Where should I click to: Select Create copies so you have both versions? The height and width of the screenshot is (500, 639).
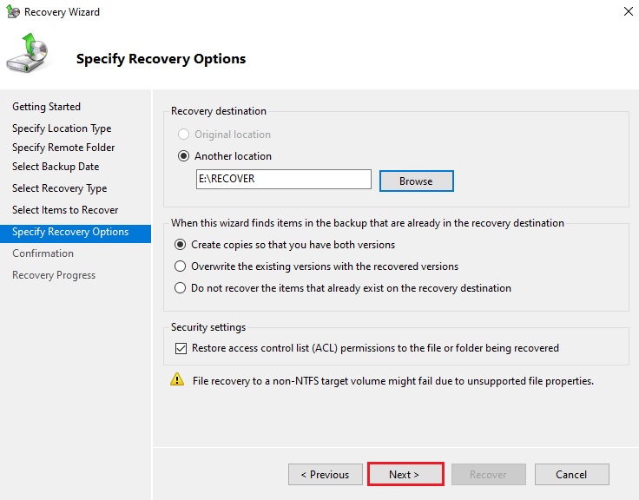pyautogui.click(x=181, y=245)
